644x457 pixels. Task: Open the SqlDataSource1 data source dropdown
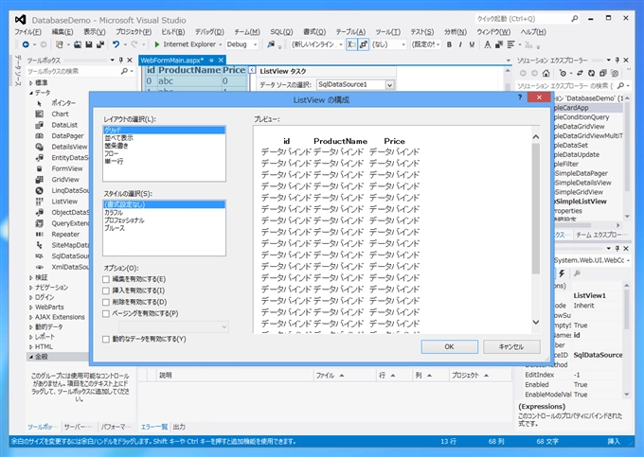pyautogui.click(x=389, y=85)
